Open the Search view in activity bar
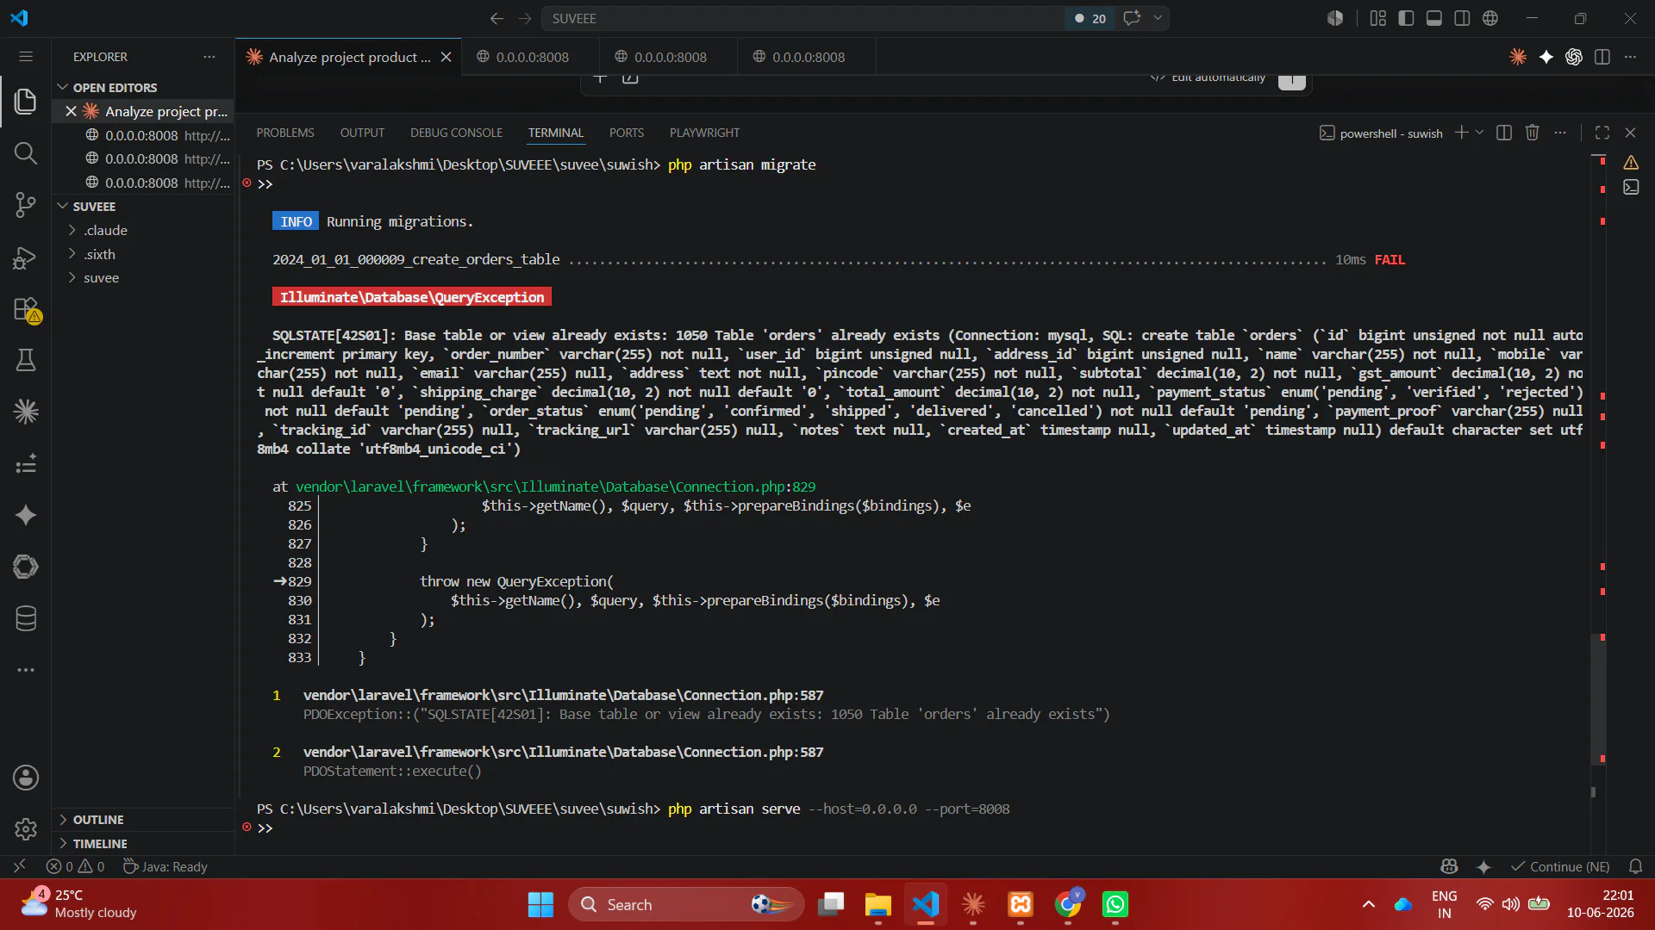Screen dimensions: 1655x930 26,153
